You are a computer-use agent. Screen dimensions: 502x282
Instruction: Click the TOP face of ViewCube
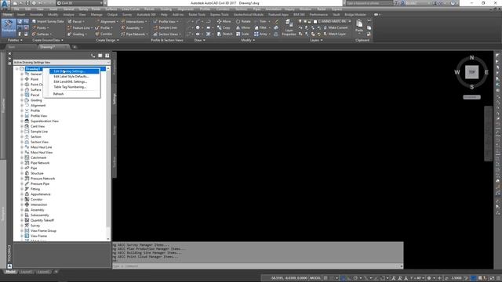[x=471, y=72]
